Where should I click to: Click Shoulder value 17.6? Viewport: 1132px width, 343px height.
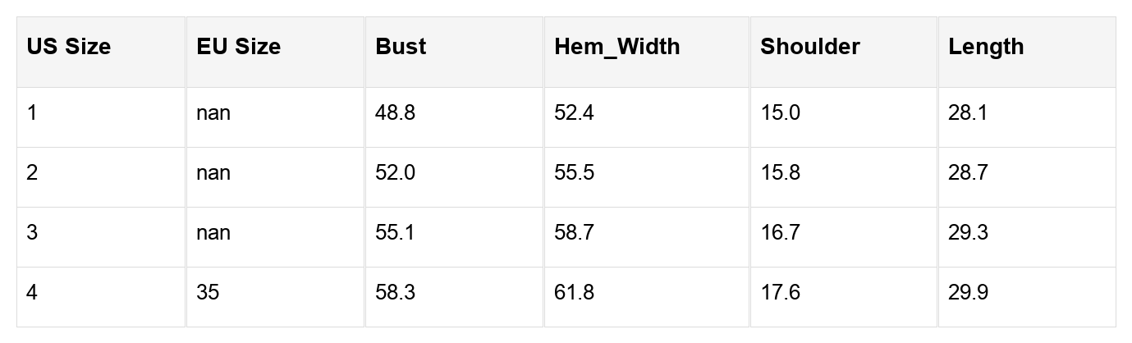[780, 292]
